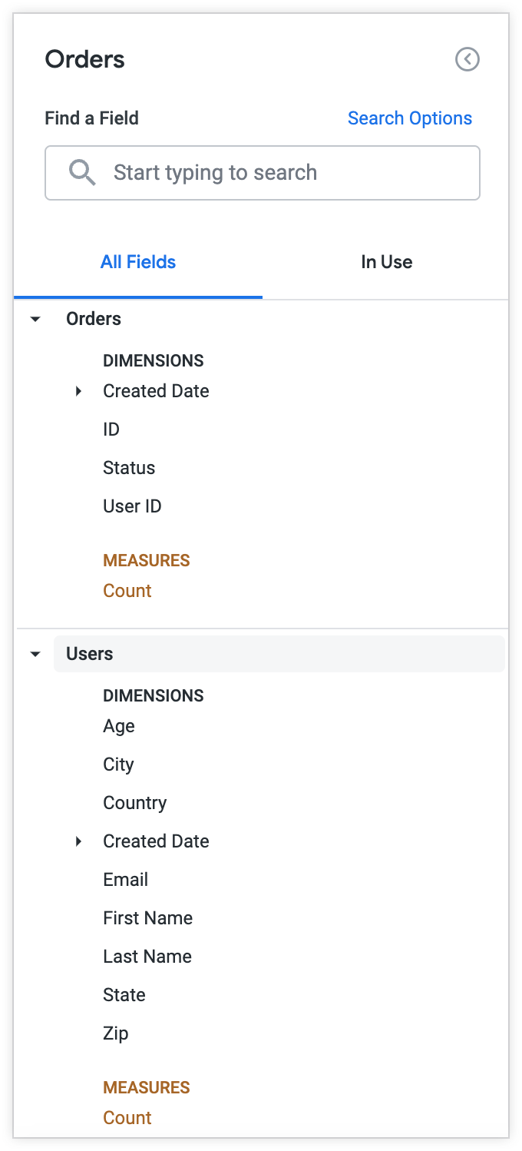Expand Created Date under Orders
The height and width of the screenshot is (1151, 522).
(78, 391)
